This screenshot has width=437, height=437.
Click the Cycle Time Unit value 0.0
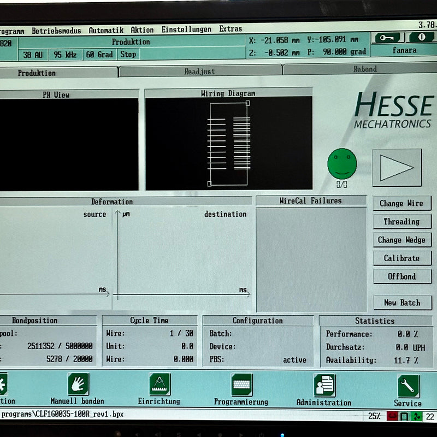click(187, 346)
